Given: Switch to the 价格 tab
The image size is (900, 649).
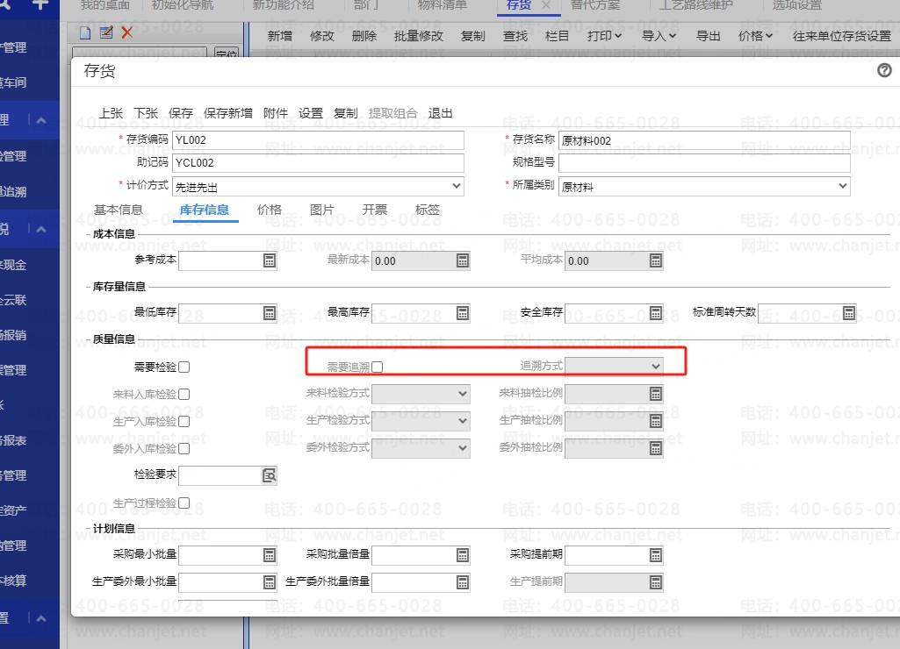Looking at the screenshot, I should pos(270,210).
